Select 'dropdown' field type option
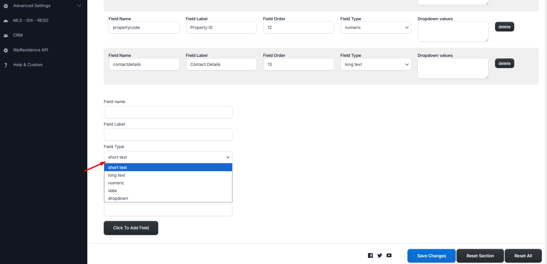 [118, 198]
